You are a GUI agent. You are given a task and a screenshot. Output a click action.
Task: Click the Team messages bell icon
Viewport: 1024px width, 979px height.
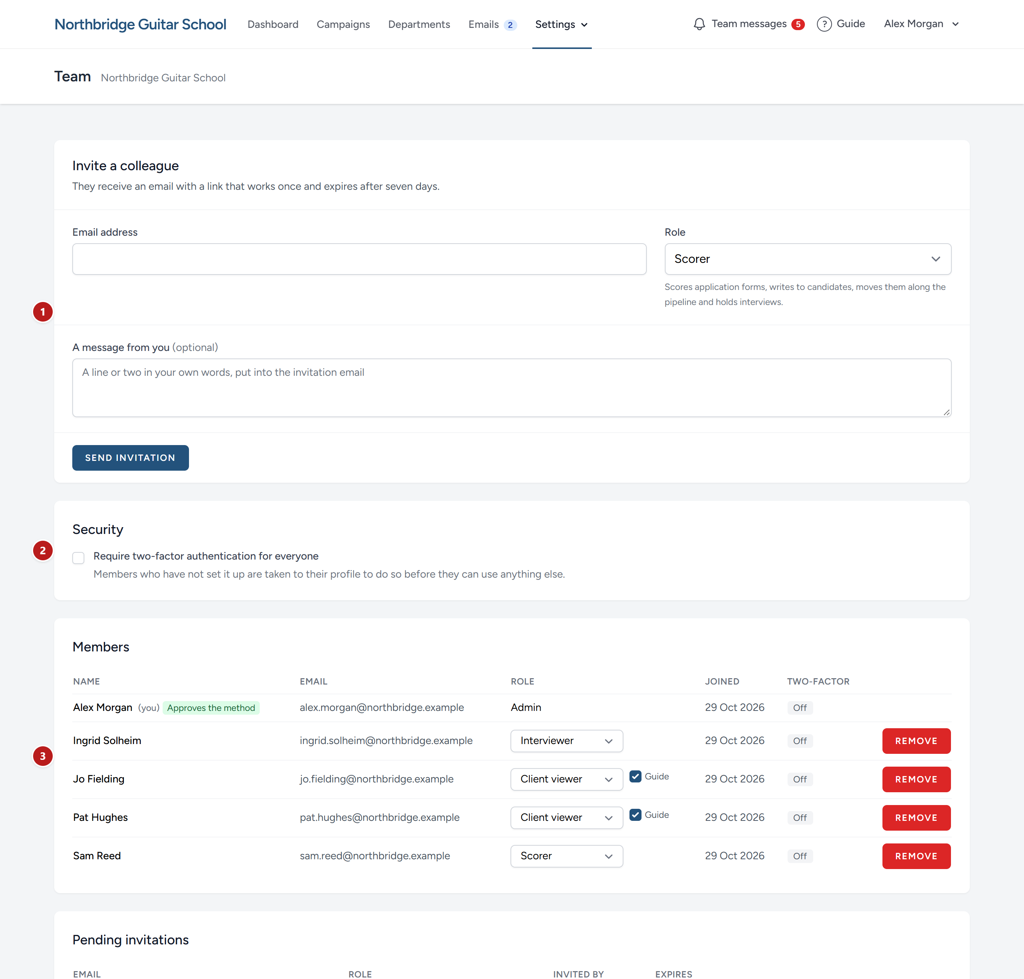pyautogui.click(x=699, y=24)
